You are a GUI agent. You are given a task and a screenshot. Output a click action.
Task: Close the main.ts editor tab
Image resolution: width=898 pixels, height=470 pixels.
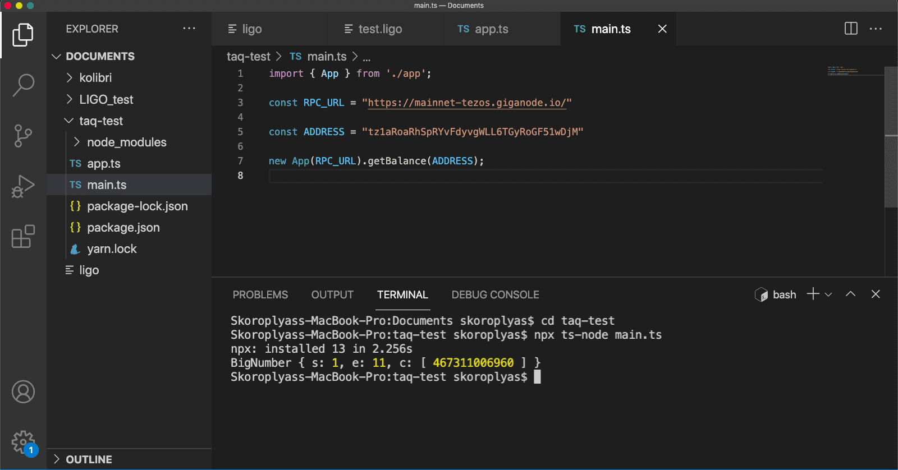coord(662,29)
